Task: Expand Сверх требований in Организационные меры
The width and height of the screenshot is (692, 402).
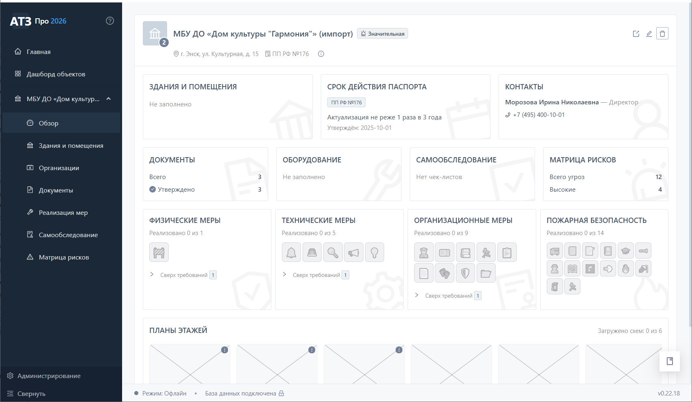Action: coord(448,296)
